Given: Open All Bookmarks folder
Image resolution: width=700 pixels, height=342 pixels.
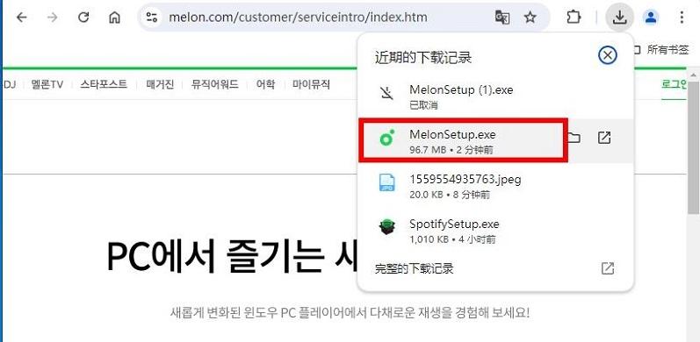Looking at the screenshot, I should [661, 50].
